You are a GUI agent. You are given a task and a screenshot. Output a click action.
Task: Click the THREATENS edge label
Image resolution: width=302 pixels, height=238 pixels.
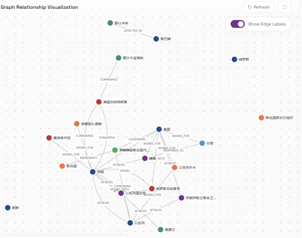(107, 138)
